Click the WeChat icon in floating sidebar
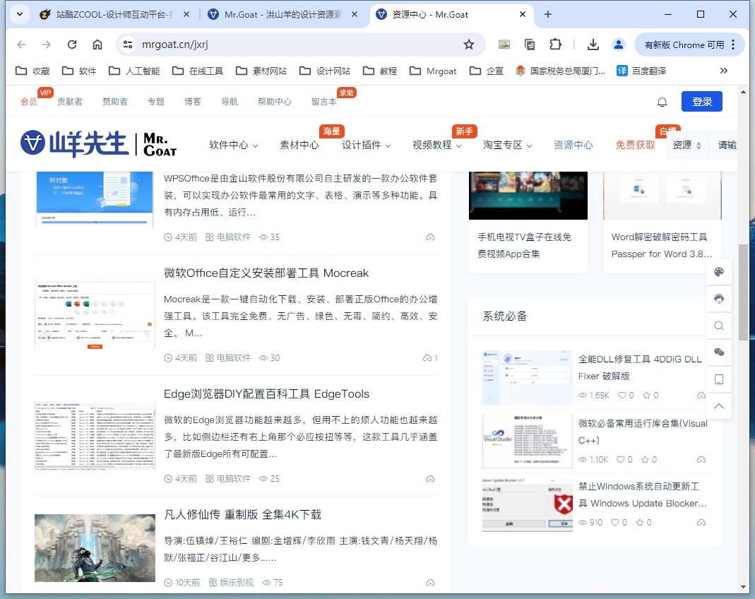Viewport: 755px width, 599px height. [x=719, y=352]
